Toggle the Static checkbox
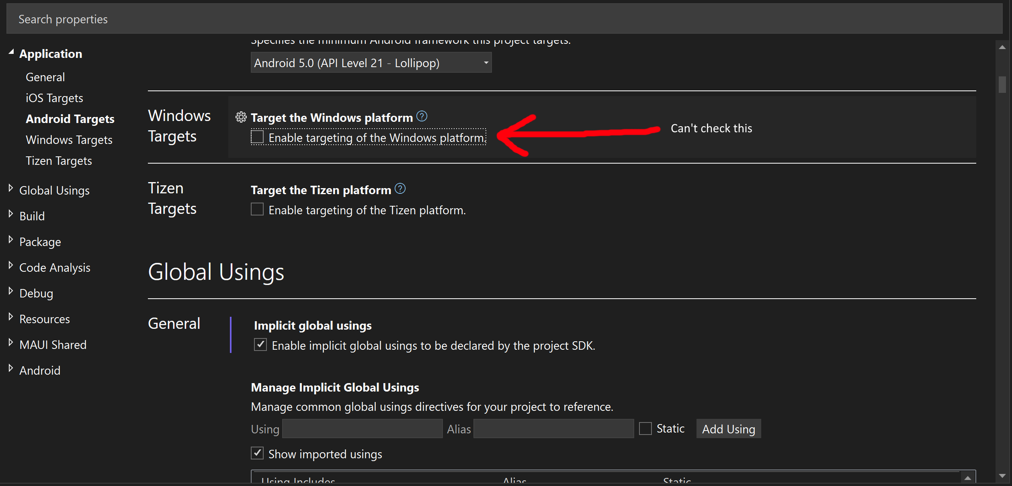Image resolution: width=1012 pixels, height=486 pixels. point(645,429)
